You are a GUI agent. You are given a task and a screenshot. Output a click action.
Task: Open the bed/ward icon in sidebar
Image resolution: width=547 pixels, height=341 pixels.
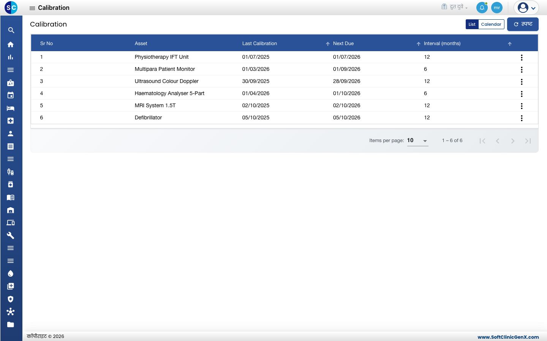[11, 108]
